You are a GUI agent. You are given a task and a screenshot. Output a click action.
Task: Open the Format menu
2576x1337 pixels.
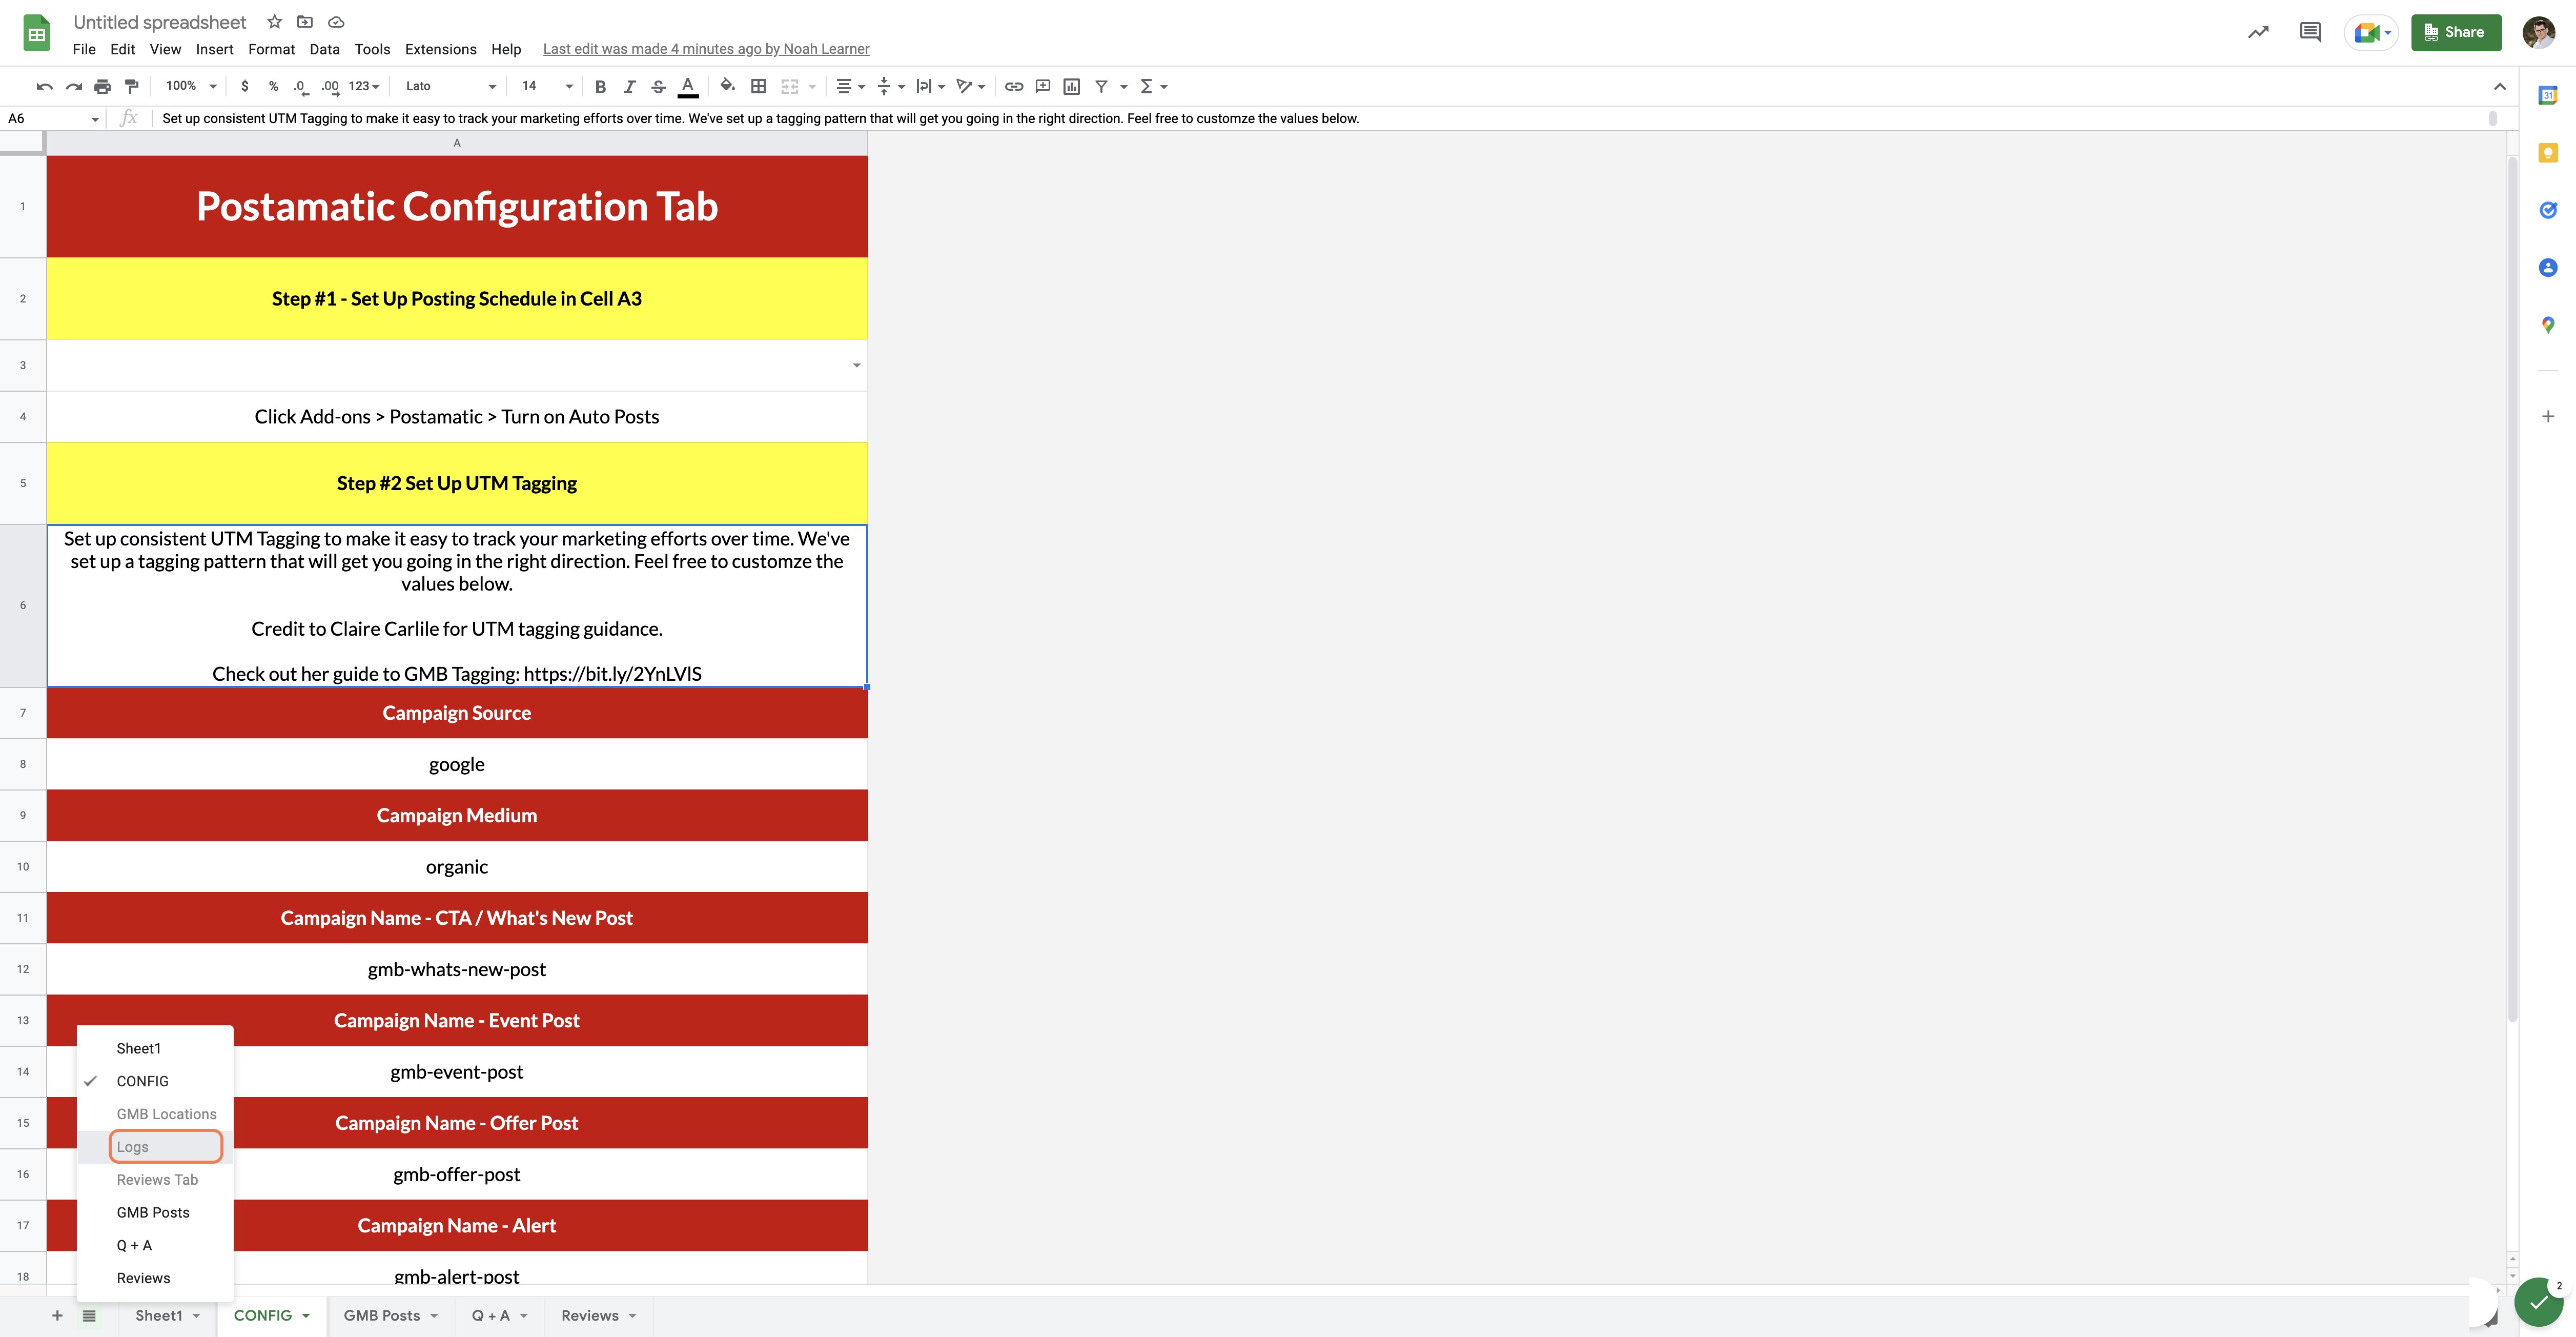pyautogui.click(x=271, y=49)
